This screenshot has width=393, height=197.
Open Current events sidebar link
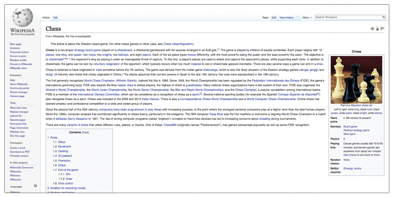(18, 56)
